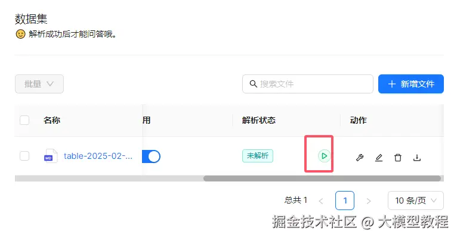Tick the checkbox for the table-2025-02 row
457x238 pixels.
pyautogui.click(x=24, y=156)
